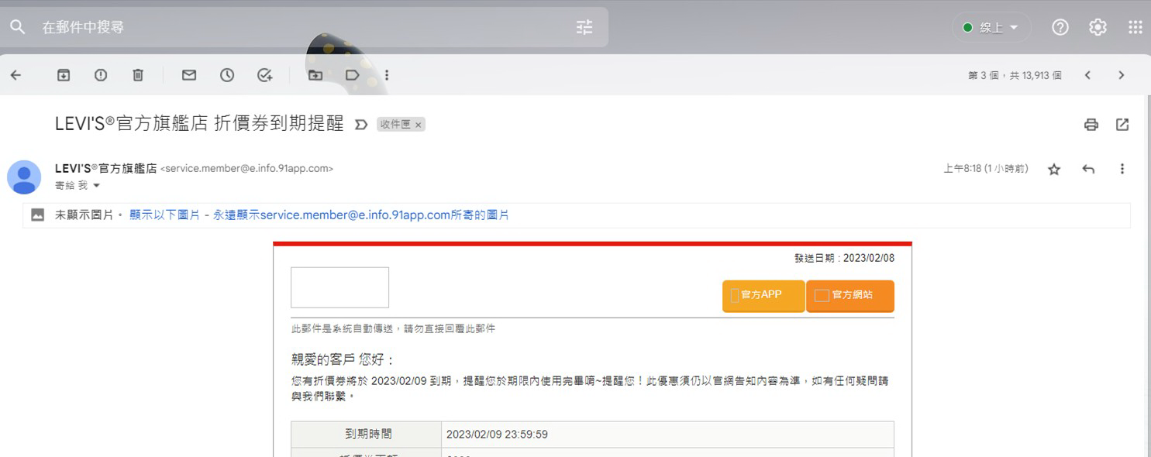Snooze this email
The width and height of the screenshot is (1151, 457).
(227, 75)
